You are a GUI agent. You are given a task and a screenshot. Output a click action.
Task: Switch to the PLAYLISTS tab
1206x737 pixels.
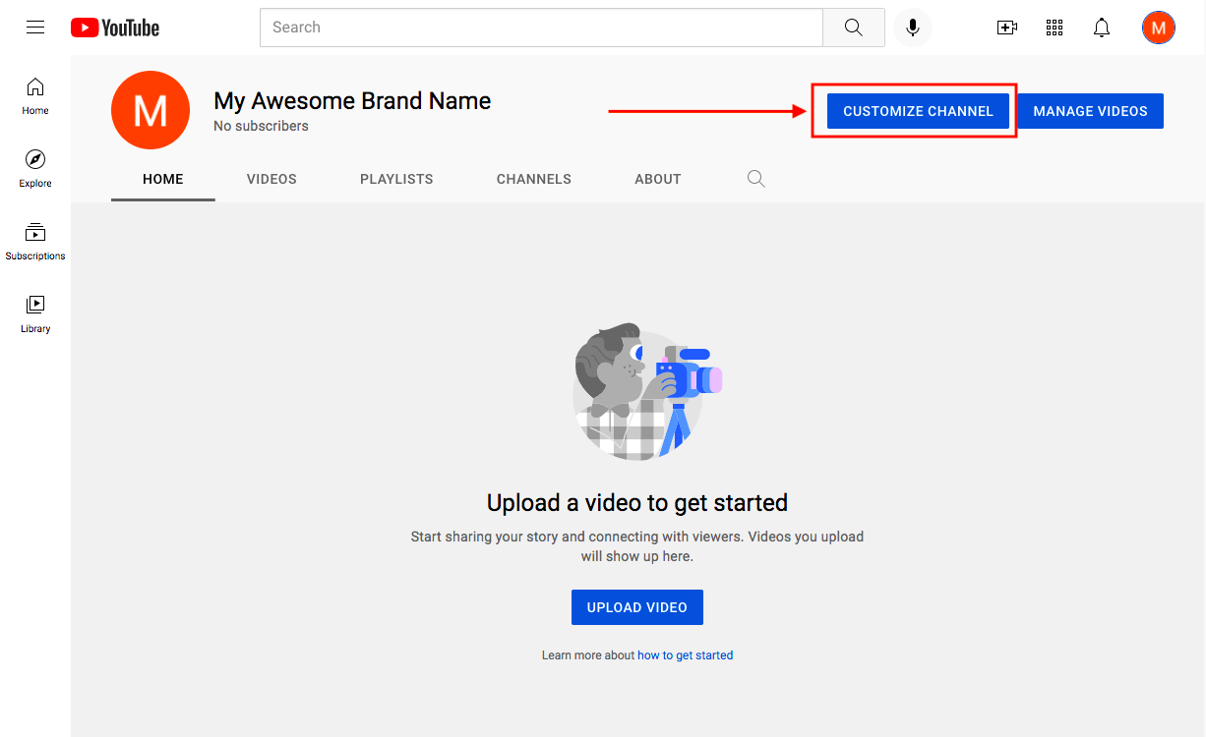(x=396, y=179)
